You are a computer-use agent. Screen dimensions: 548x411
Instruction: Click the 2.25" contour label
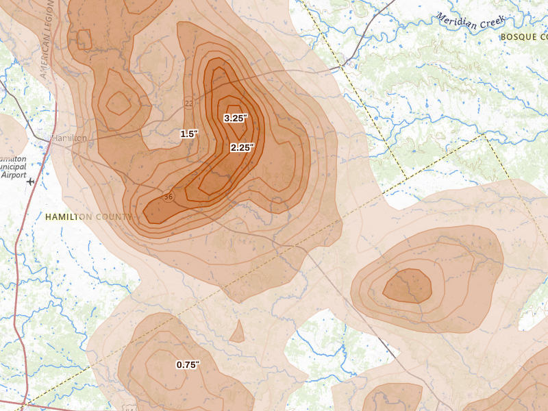pos(242,148)
